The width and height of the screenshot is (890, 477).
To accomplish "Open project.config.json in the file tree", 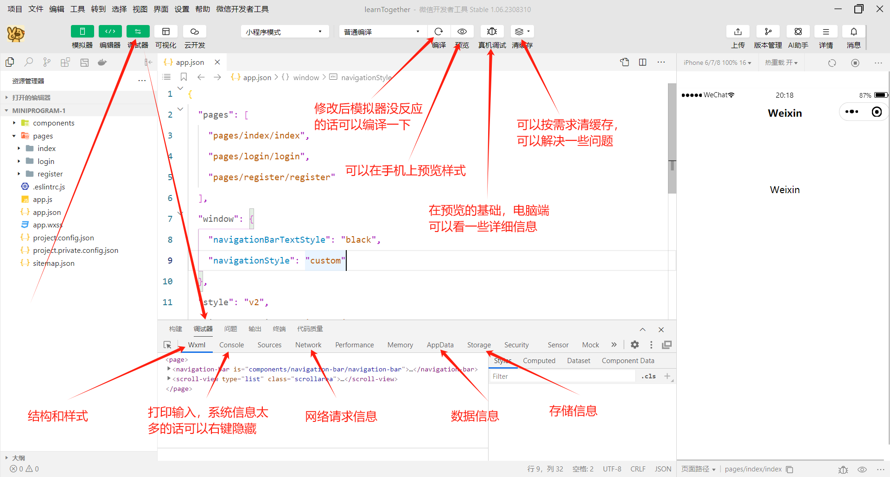I will (63, 238).
